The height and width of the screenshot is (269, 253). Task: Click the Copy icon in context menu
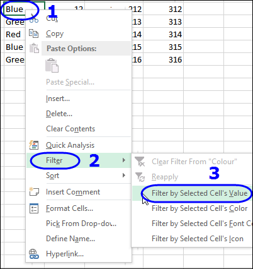tap(34, 33)
